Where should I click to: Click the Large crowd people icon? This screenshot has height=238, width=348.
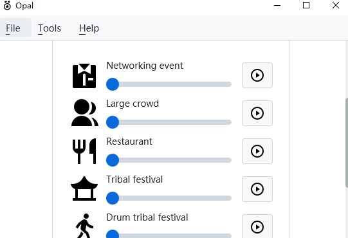click(84, 113)
